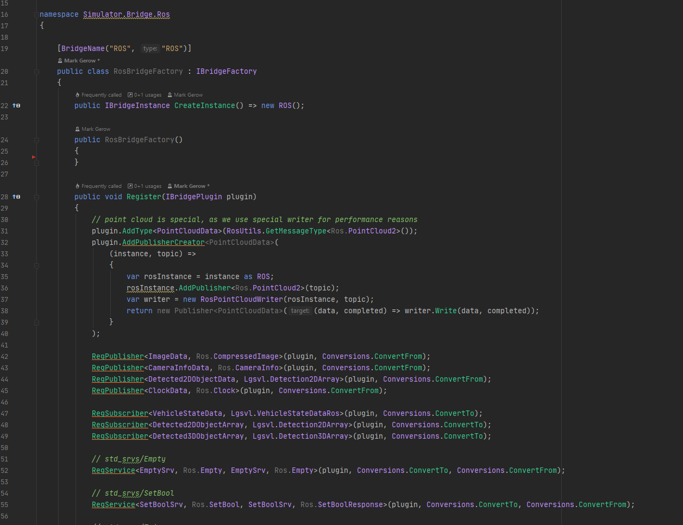Select line number 55 in the gutter

pos(5,504)
